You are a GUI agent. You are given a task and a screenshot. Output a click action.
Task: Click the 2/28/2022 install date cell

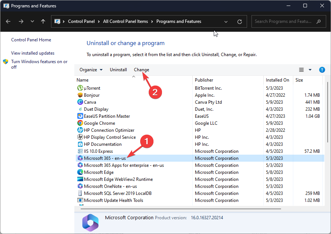(x=275, y=130)
